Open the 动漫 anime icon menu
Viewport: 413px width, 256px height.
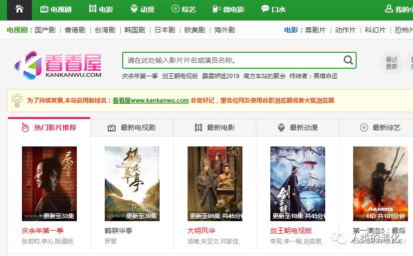point(143,9)
